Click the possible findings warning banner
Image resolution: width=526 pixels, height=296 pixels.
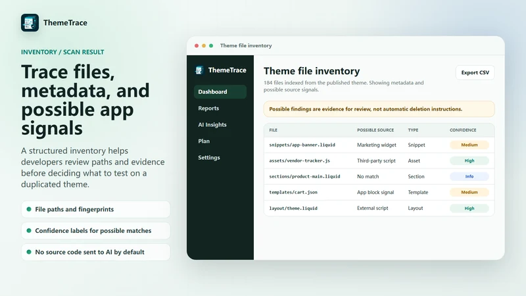[x=379, y=109]
